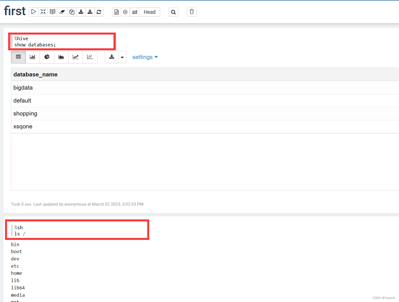Click 'lib64' in the ls output
399x302 pixels.
pos(18,288)
